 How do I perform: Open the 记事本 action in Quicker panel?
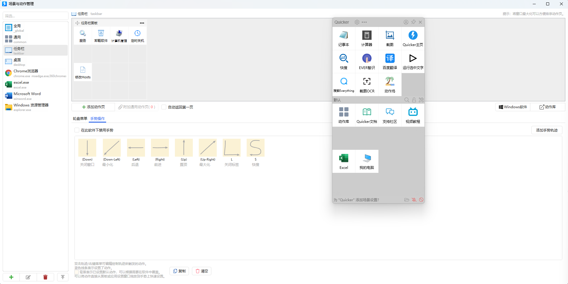click(343, 38)
